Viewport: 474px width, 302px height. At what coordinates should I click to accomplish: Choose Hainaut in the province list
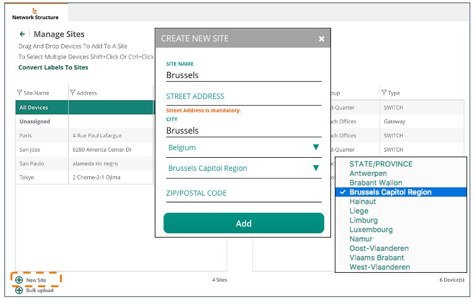[363, 202]
